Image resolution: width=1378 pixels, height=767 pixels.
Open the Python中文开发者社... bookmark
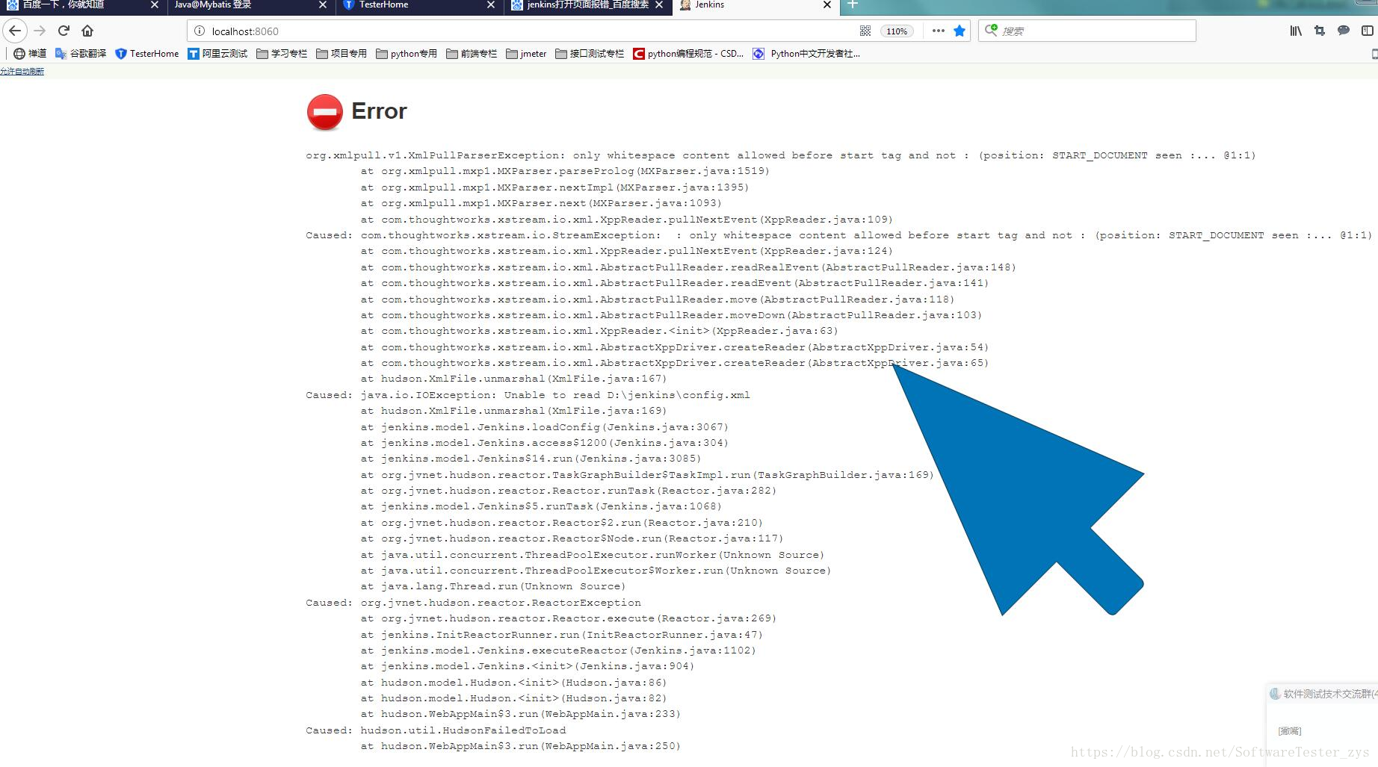click(806, 54)
